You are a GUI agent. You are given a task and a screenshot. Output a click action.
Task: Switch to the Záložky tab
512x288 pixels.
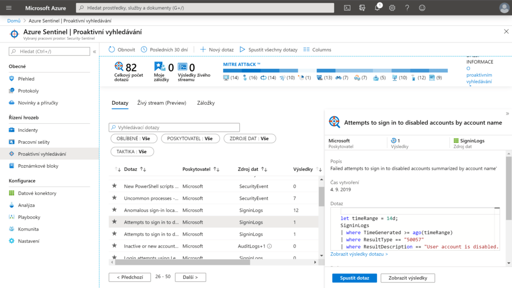(x=205, y=103)
